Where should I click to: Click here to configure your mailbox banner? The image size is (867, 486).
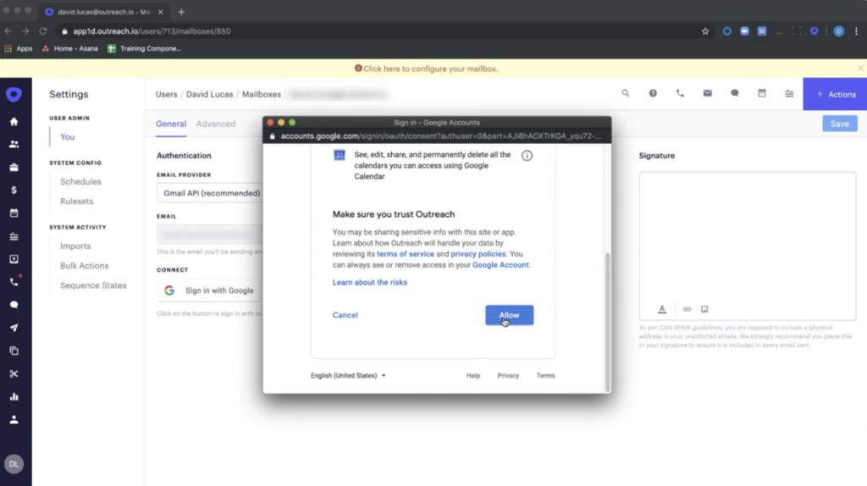tap(426, 69)
